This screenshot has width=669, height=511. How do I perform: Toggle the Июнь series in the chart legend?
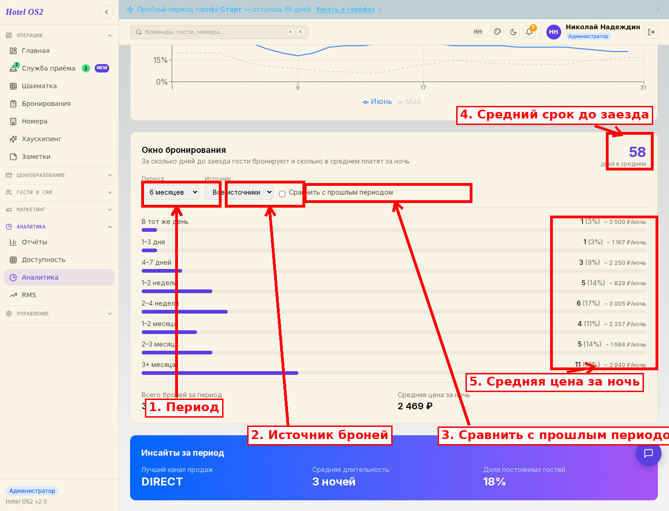coord(377,101)
